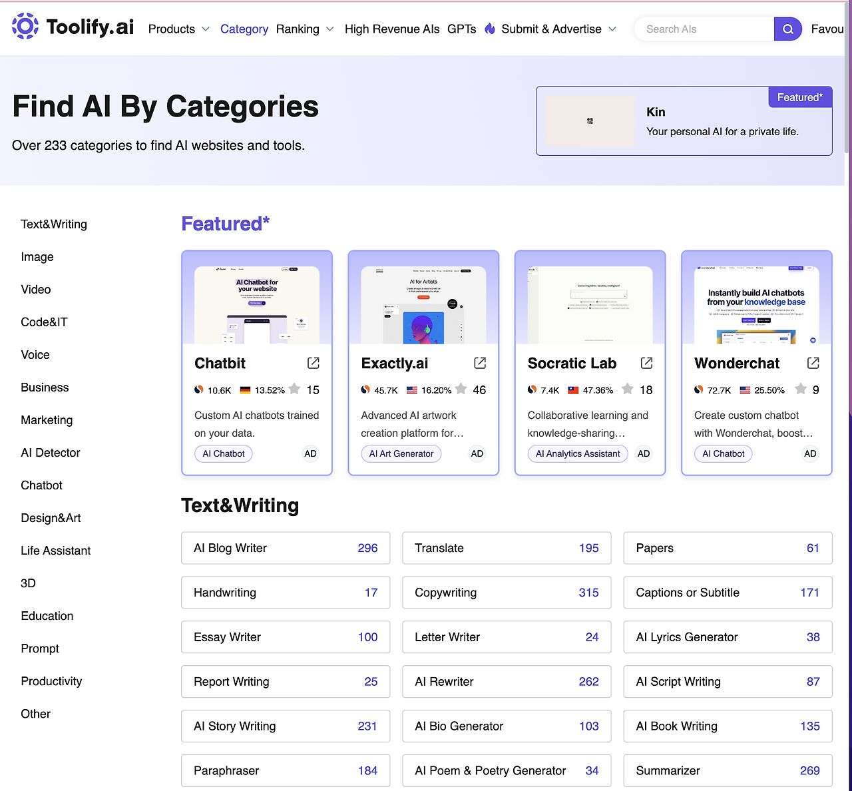The height and width of the screenshot is (791, 852).
Task: Click the search magnifier button
Action: click(x=787, y=29)
